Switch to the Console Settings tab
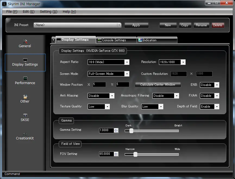 point(116,40)
